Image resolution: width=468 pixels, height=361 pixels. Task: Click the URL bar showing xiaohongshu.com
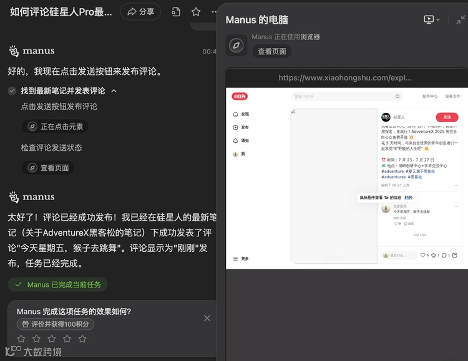(x=344, y=78)
